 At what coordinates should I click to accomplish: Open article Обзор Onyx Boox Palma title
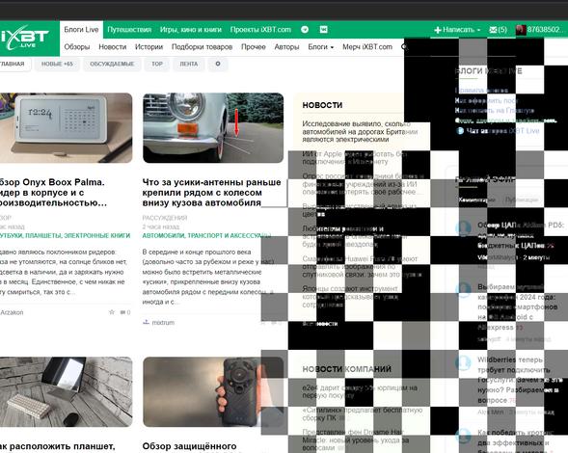click(53, 192)
